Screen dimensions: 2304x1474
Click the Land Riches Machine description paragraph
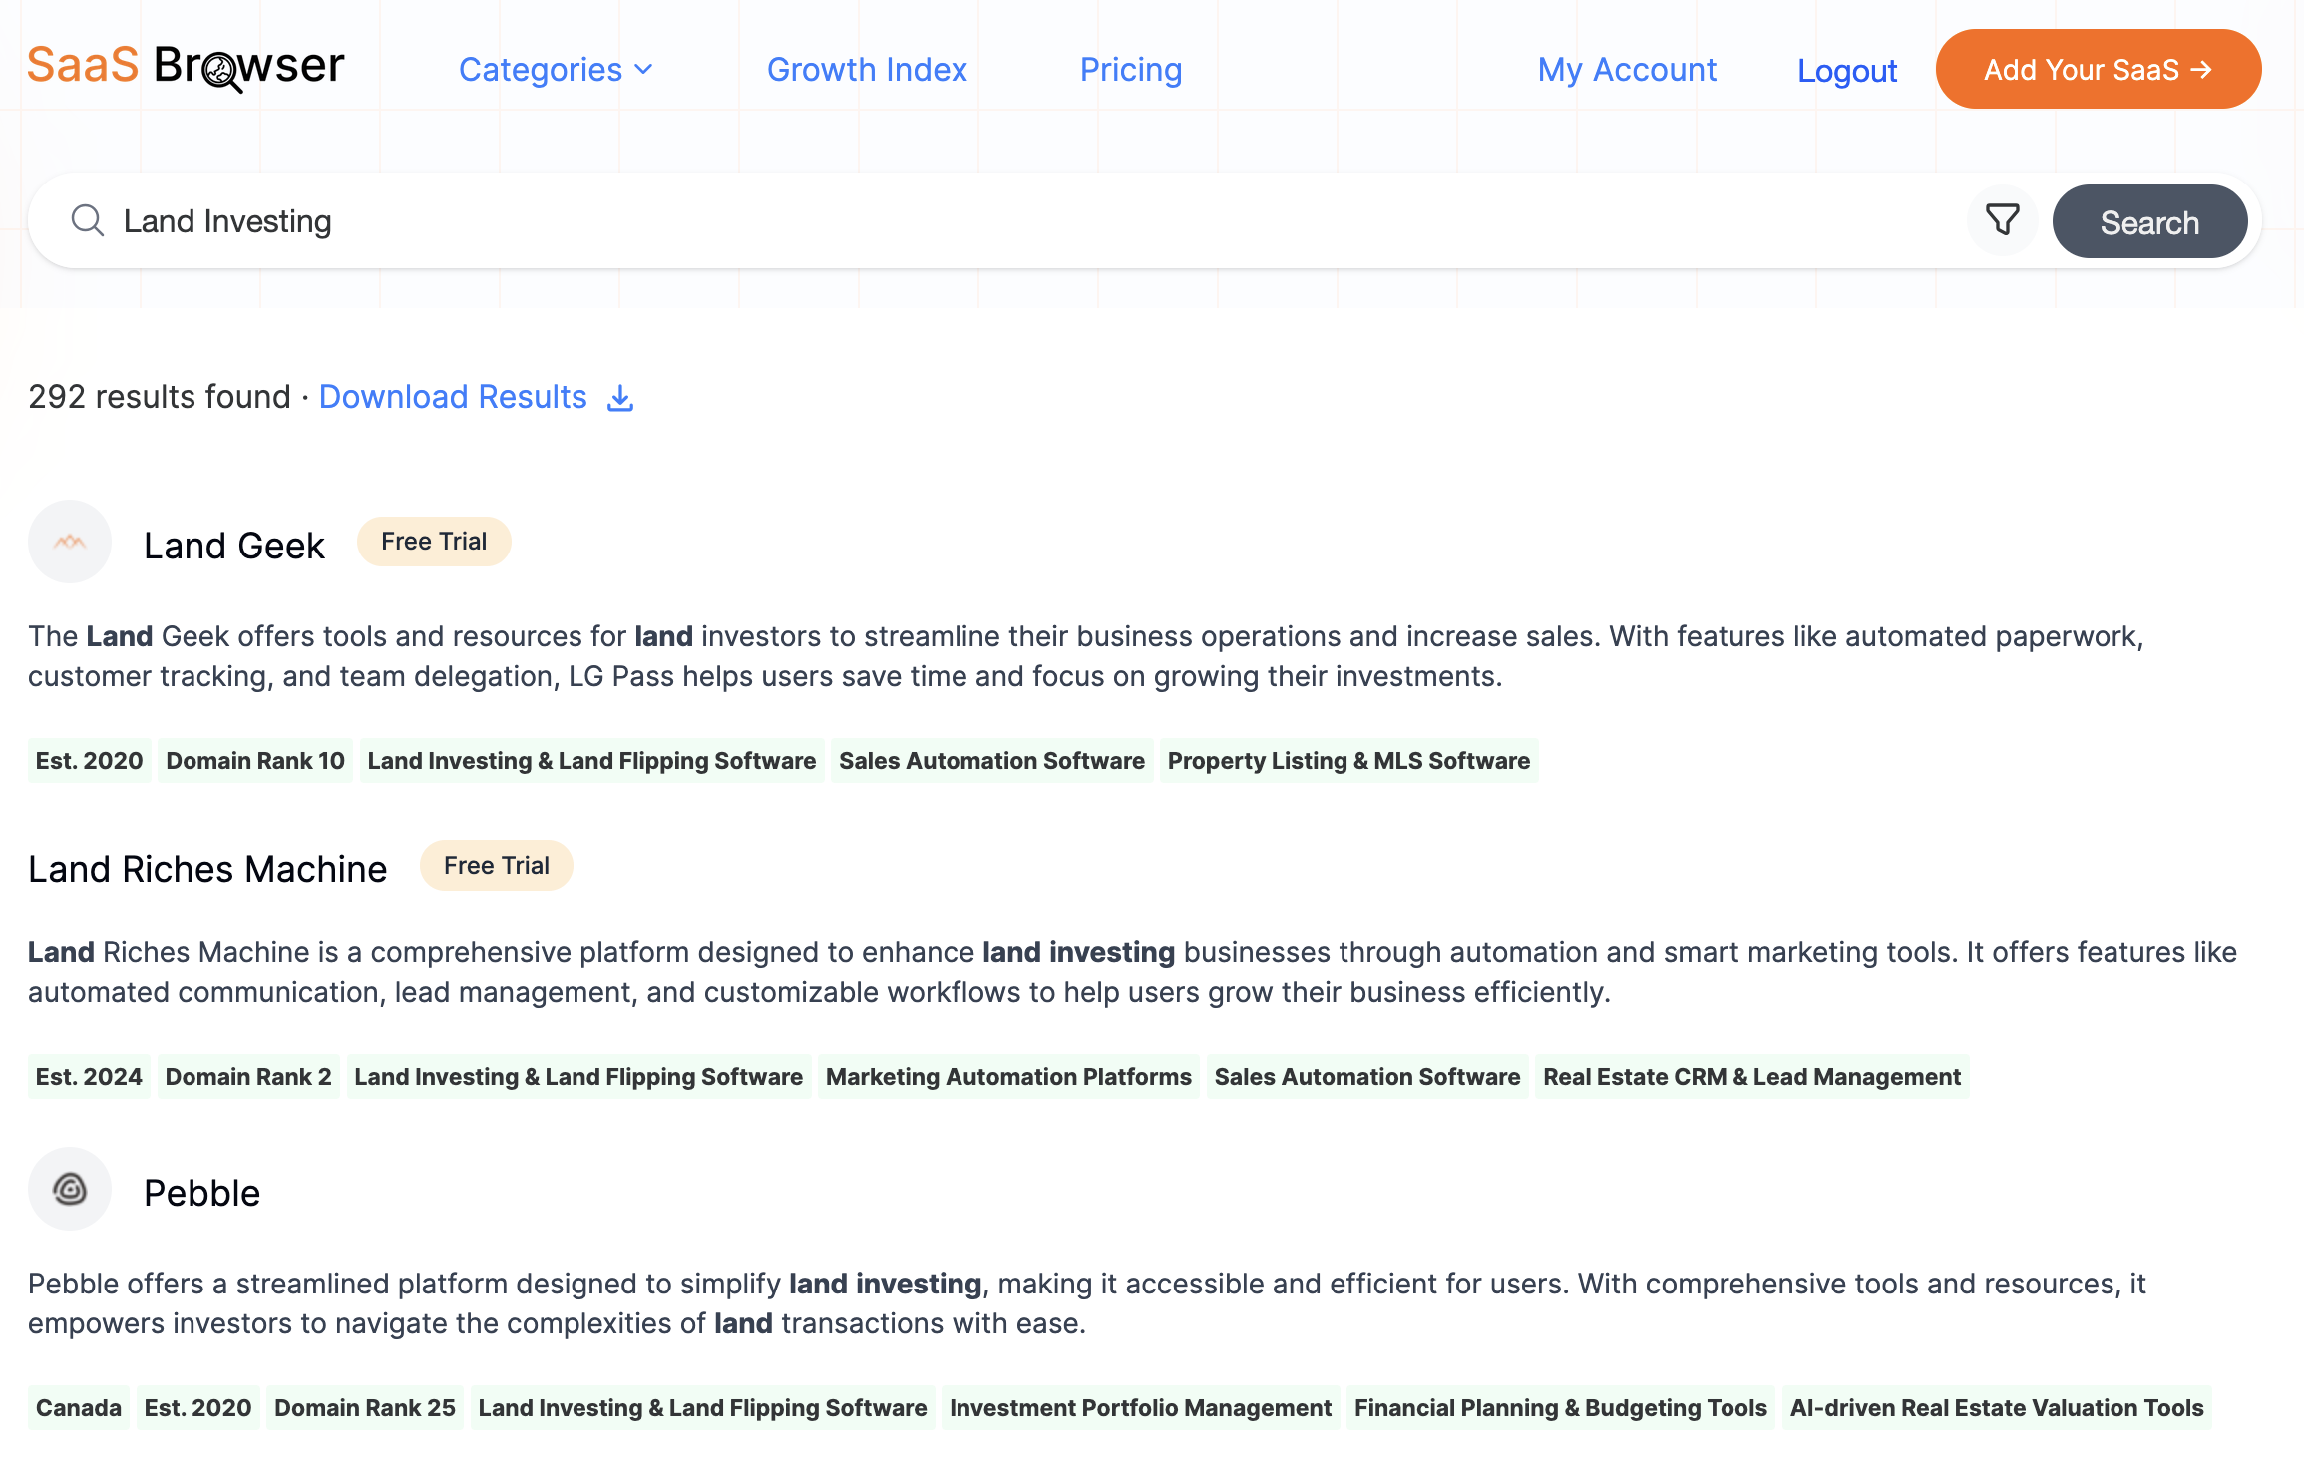pos(1132,972)
